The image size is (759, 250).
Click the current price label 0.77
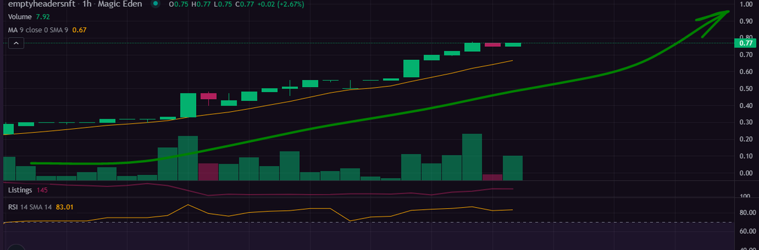[746, 44]
